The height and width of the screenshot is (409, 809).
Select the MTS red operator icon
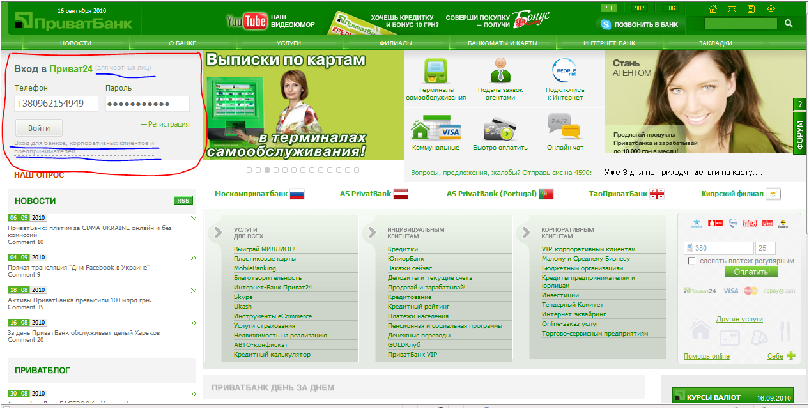715,224
